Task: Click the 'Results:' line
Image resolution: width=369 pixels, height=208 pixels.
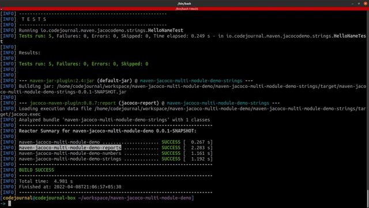Action: [x=29, y=53]
